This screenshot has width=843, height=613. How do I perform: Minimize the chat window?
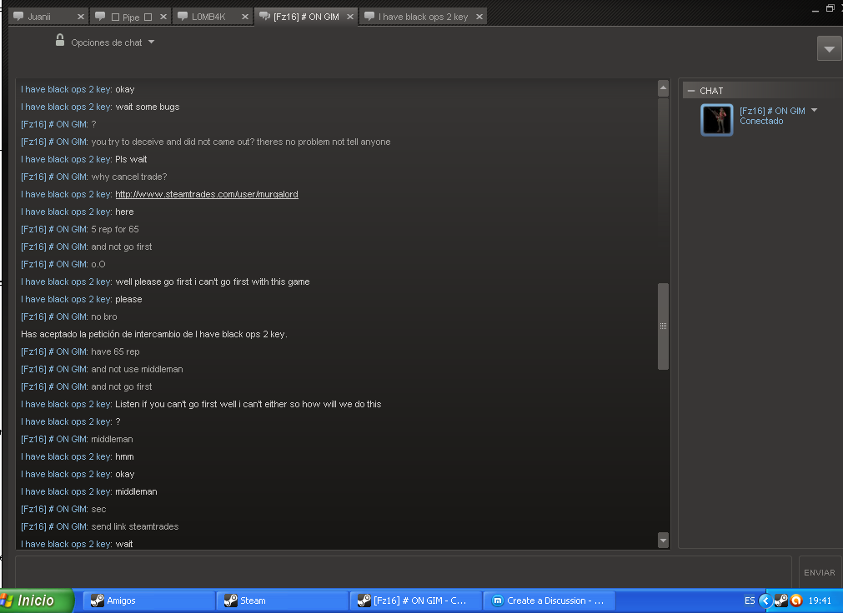pyautogui.click(x=815, y=9)
